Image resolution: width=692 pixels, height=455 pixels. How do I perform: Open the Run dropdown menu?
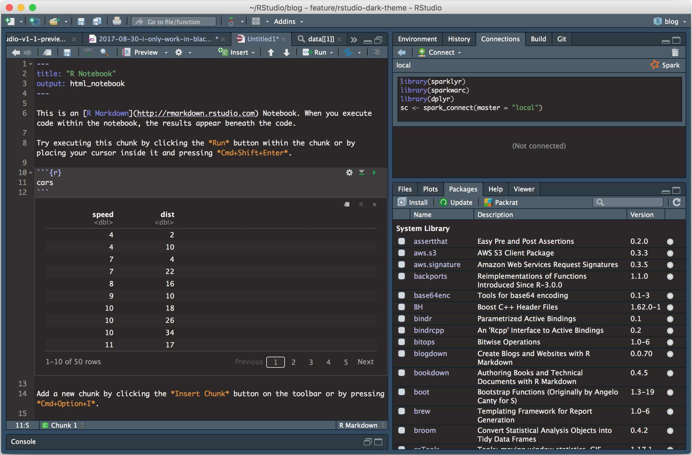(331, 52)
